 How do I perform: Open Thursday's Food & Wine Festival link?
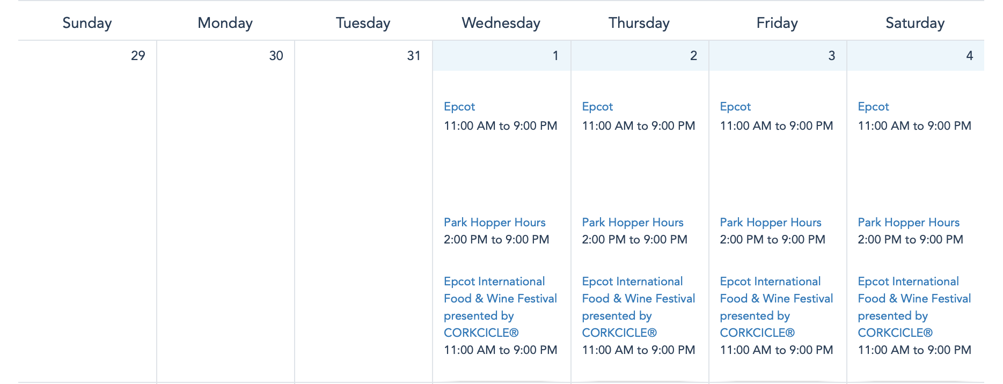tap(638, 307)
